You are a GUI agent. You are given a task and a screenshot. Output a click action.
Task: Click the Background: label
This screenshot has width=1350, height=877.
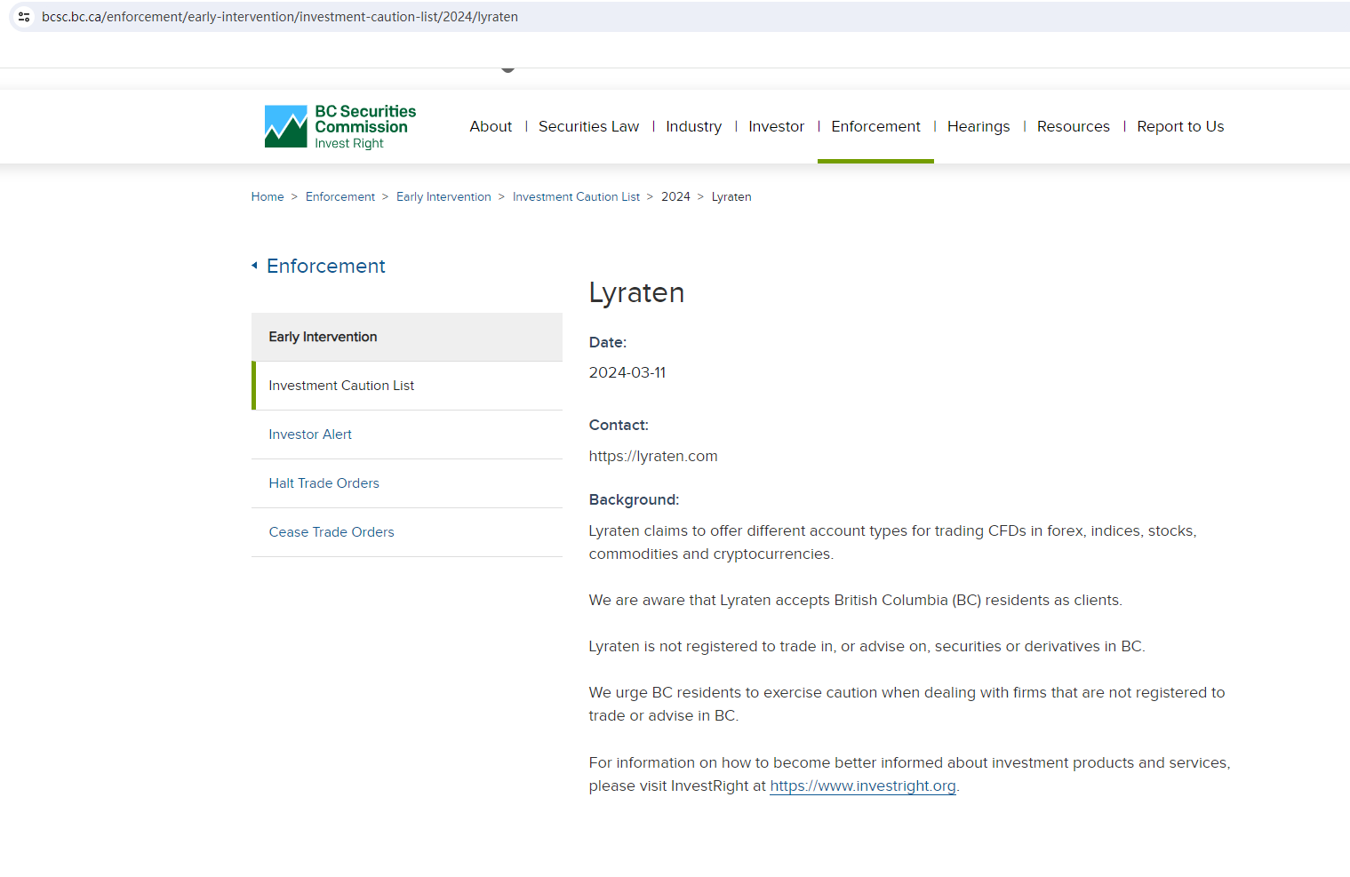tap(634, 499)
